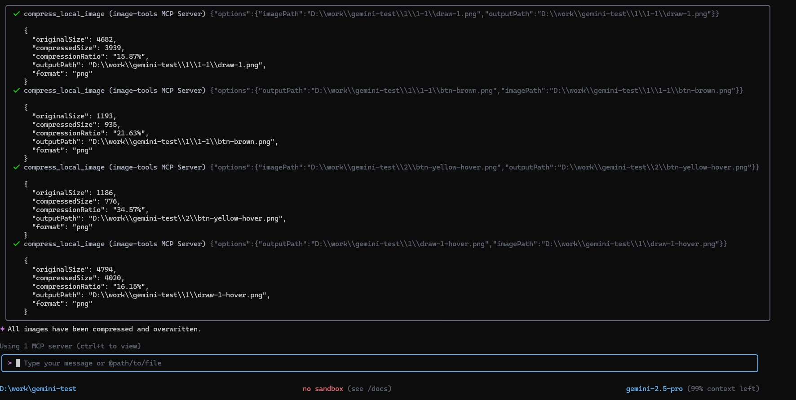Click green checkmark beside draw-1-hover.png compress call
Image resolution: width=796 pixels, height=400 pixels.
(x=17, y=244)
